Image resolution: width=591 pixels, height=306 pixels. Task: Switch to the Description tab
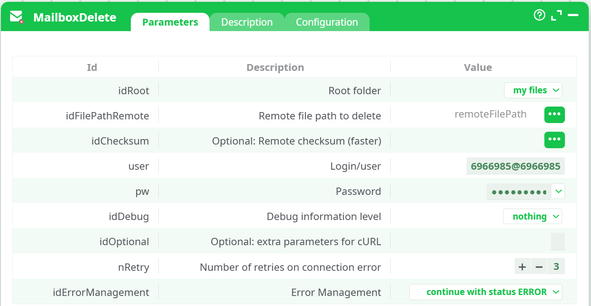[247, 22]
